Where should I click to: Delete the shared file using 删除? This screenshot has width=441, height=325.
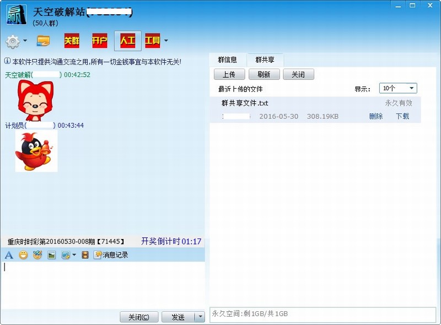point(375,116)
